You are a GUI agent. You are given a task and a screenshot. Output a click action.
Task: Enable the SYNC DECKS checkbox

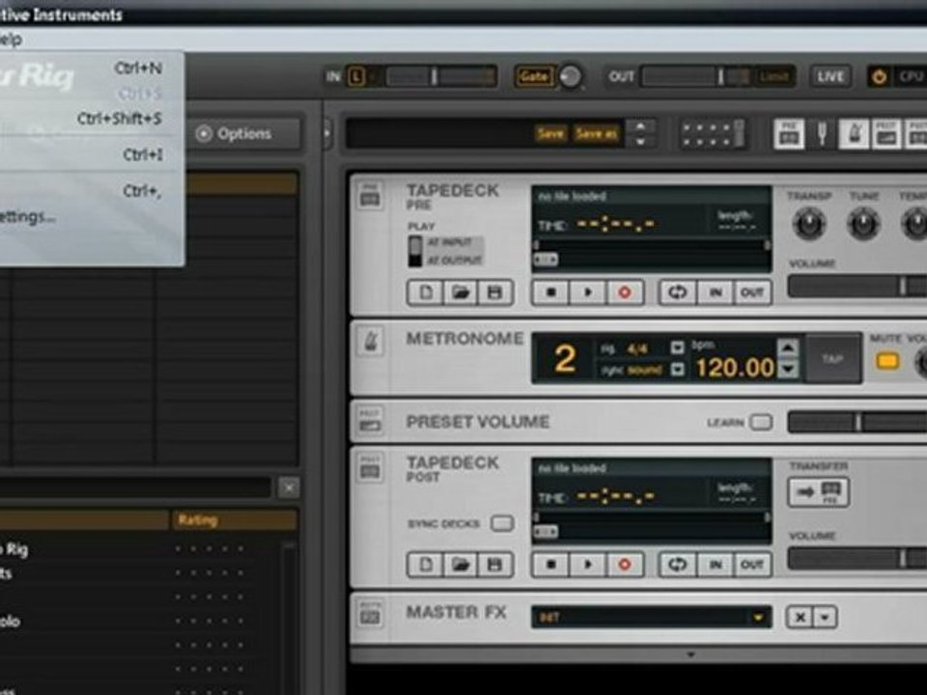click(502, 523)
